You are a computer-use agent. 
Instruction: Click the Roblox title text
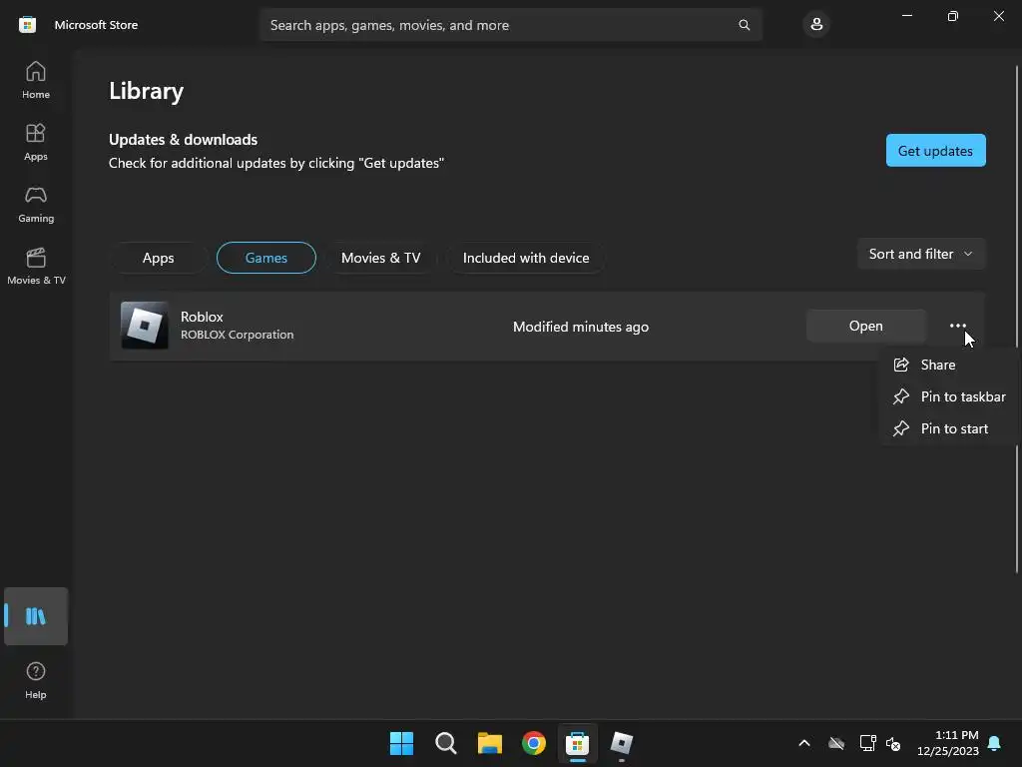[202, 317]
